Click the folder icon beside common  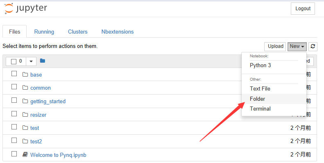point(25,88)
